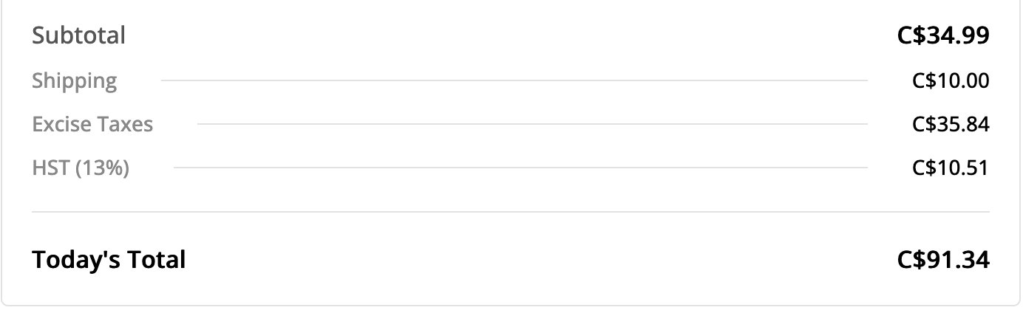Click the divider above Today's Total

pos(510,212)
